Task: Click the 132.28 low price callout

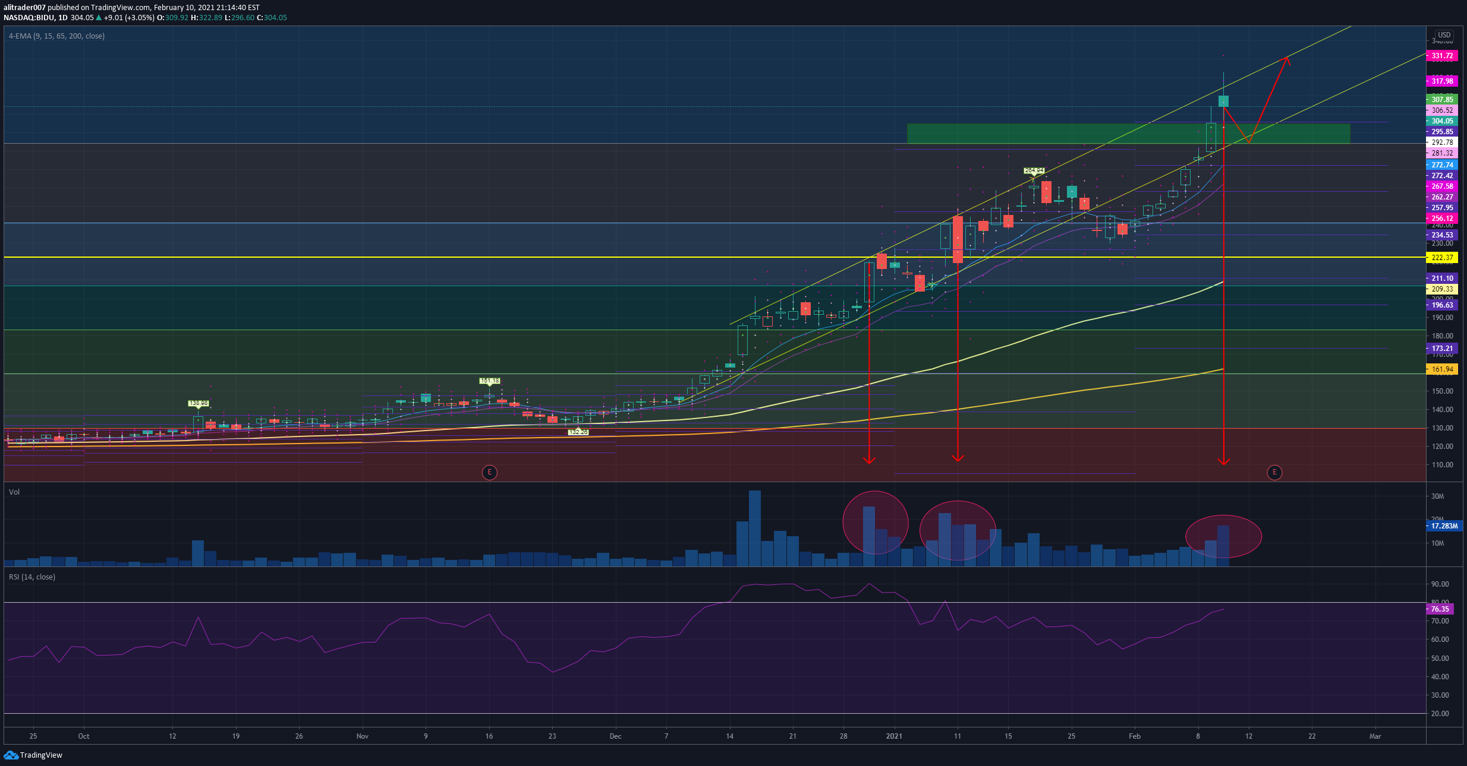Action: point(578,432)
